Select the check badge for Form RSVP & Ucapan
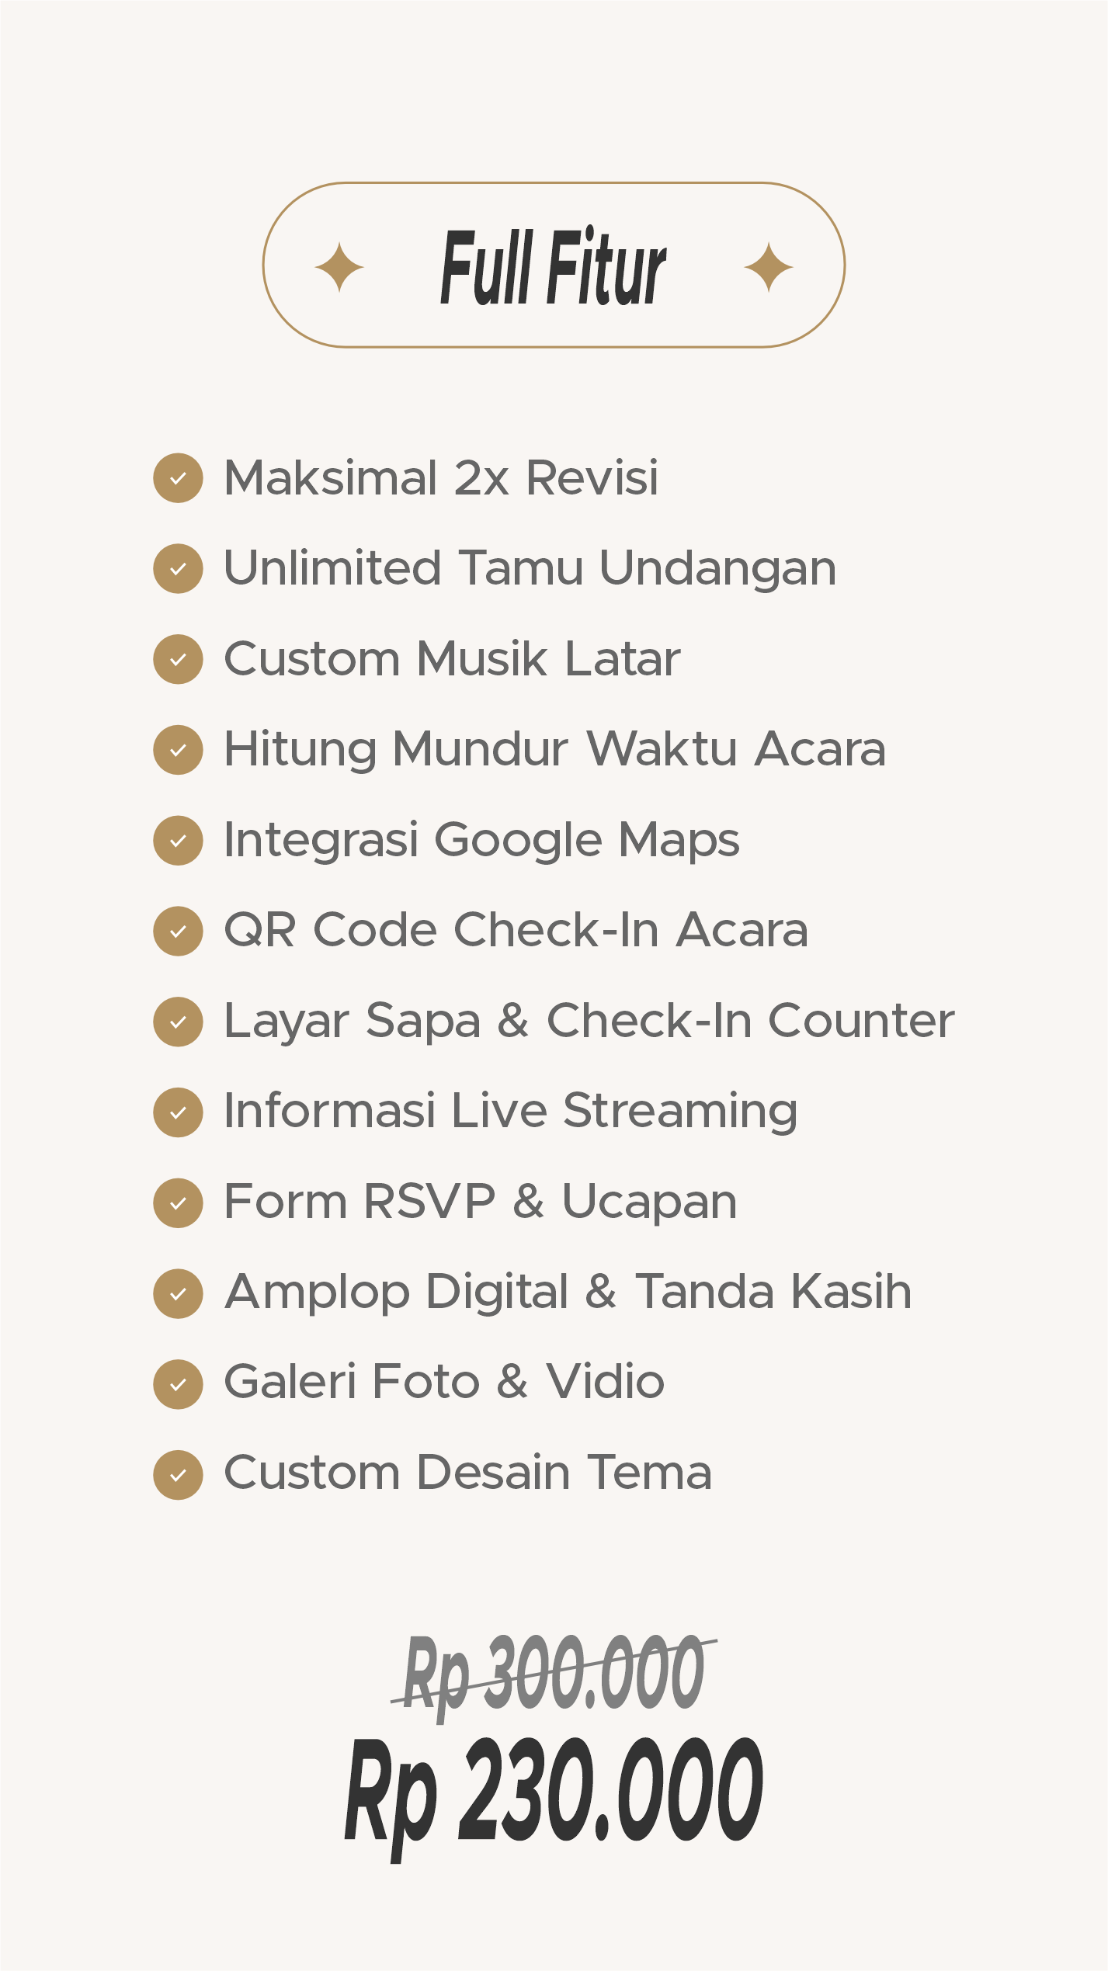Screen dimensions: 1108x1971 point(178,1203)
